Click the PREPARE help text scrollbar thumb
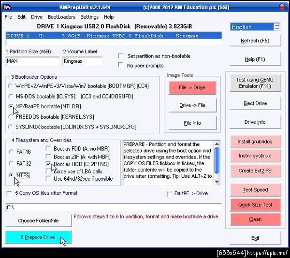 217,160
